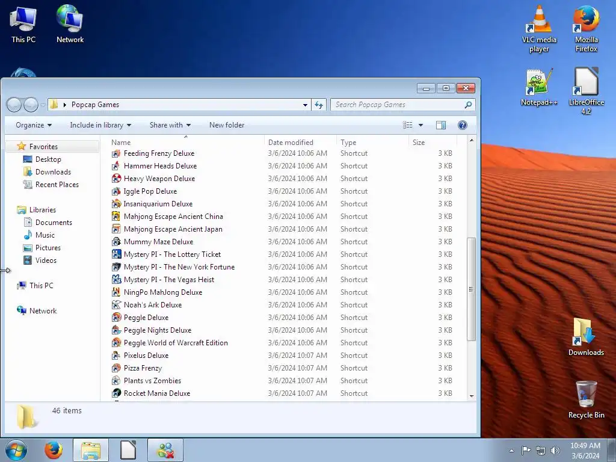The image size is (616, 462).
Task: Toggle the preview pane icon
Action: 441,125
